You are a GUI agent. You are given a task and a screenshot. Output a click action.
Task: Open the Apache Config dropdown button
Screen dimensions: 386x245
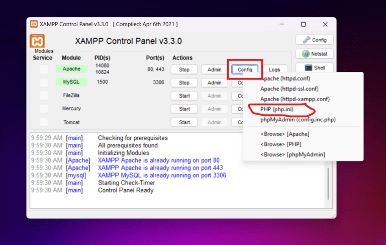pos(245,69)
